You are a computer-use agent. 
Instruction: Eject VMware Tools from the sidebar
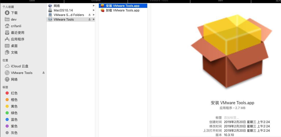click(x=43, y=73)
